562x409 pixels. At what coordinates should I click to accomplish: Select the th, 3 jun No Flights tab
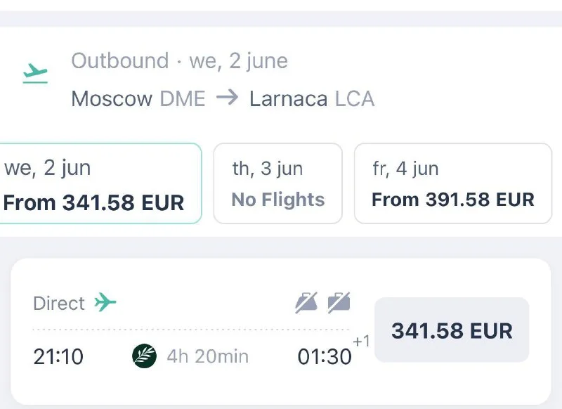[x=277, y=184]
